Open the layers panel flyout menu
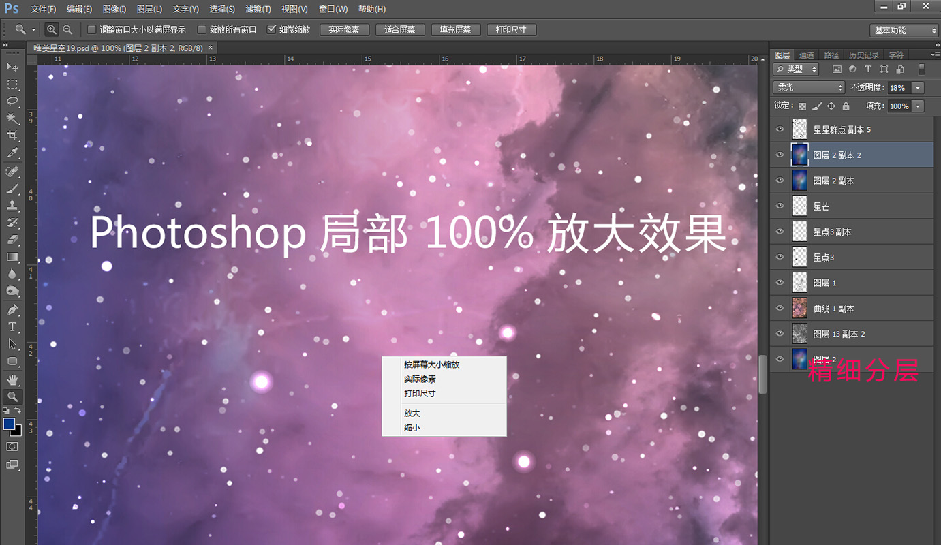941x545 pixels. coord(936,54)
